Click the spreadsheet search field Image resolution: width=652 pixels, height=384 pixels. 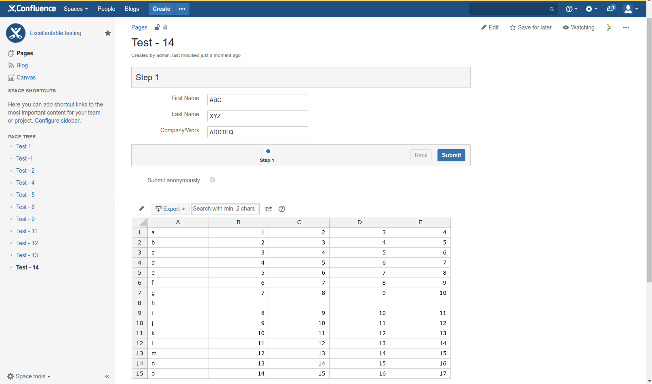tap(225, 209)
